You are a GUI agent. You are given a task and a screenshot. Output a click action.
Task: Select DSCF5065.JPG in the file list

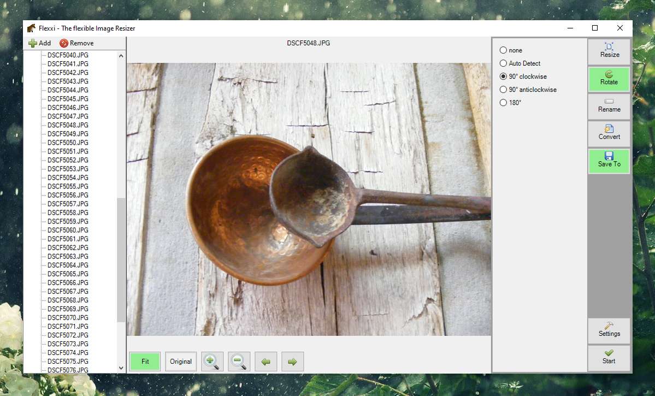coord(68,274)
